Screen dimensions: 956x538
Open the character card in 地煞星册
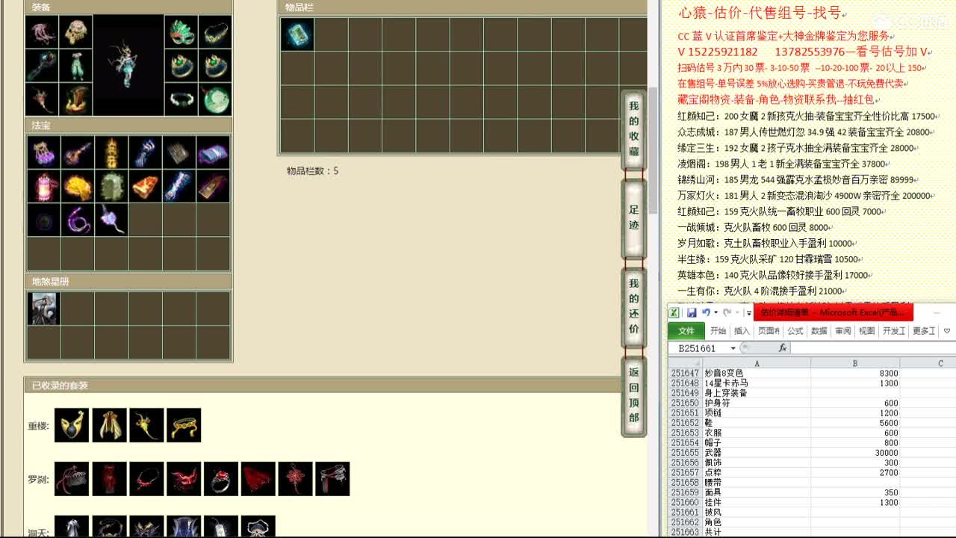tap(43, 309)
